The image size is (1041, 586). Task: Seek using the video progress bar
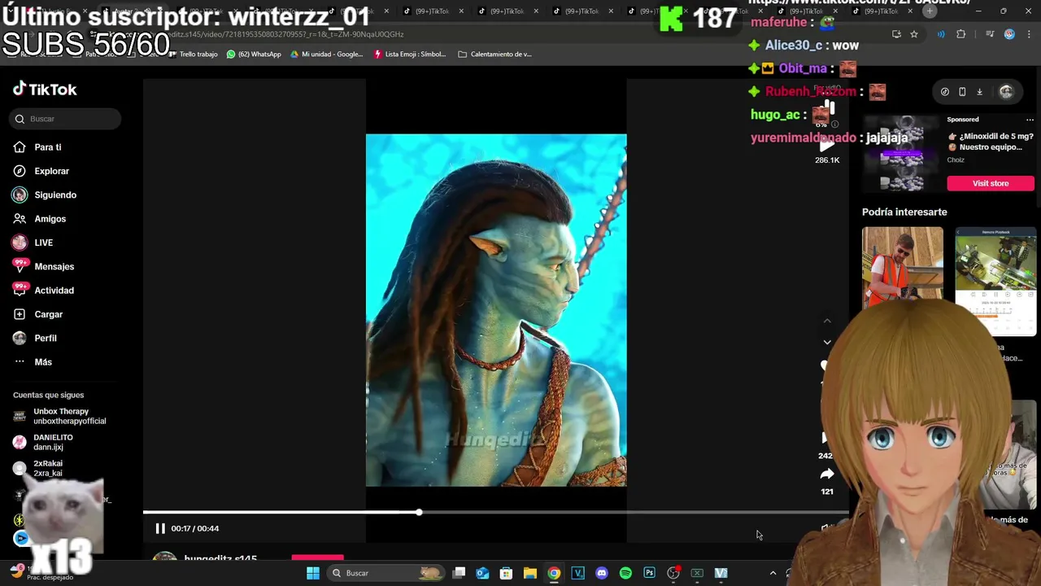[x=496, y=512]
